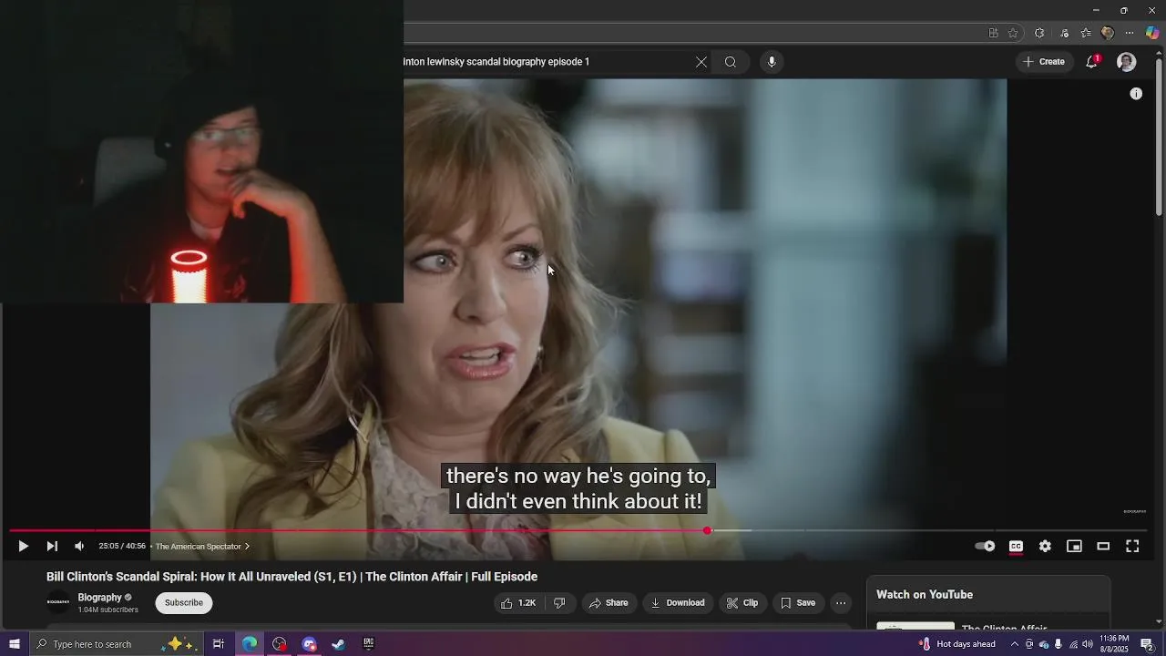Toggle the autoplay switch
The image size is (1166, 656).
pos(985,546)
